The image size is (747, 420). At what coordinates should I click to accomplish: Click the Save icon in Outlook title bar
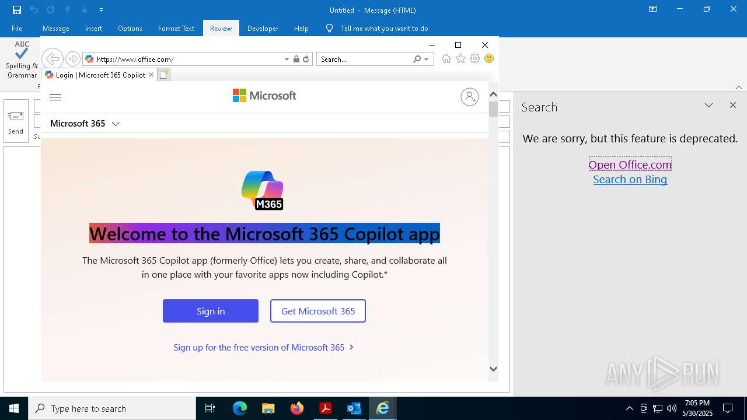click(17, 10)
